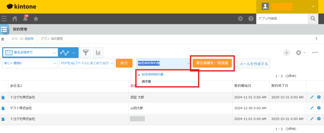Open the three-dot options menu
This screenshot has height=133, width=324.
(315, 52)
